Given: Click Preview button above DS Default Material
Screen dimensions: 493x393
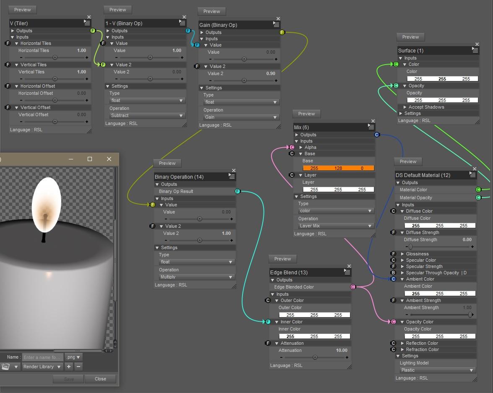Looking at the screenshot, I should pyautogui.click(x=408, y=161).
